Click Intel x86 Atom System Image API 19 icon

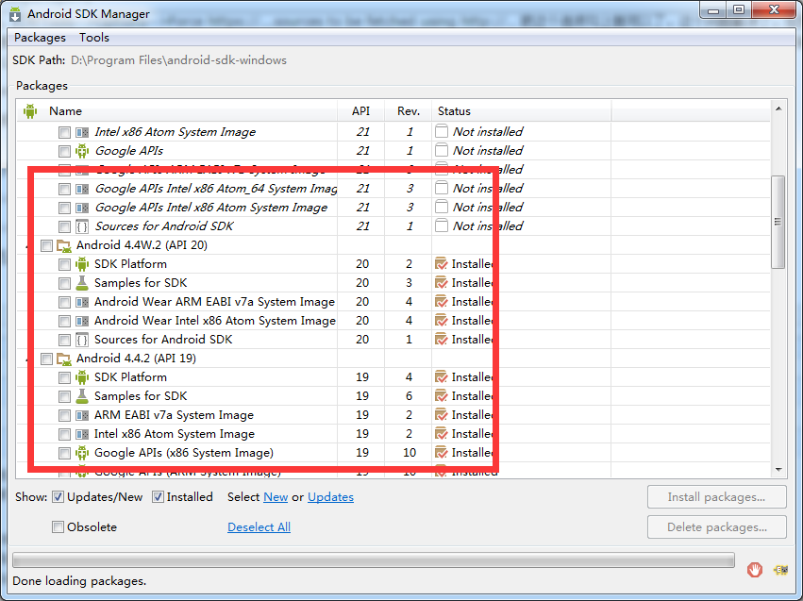[x=82, y=434]
